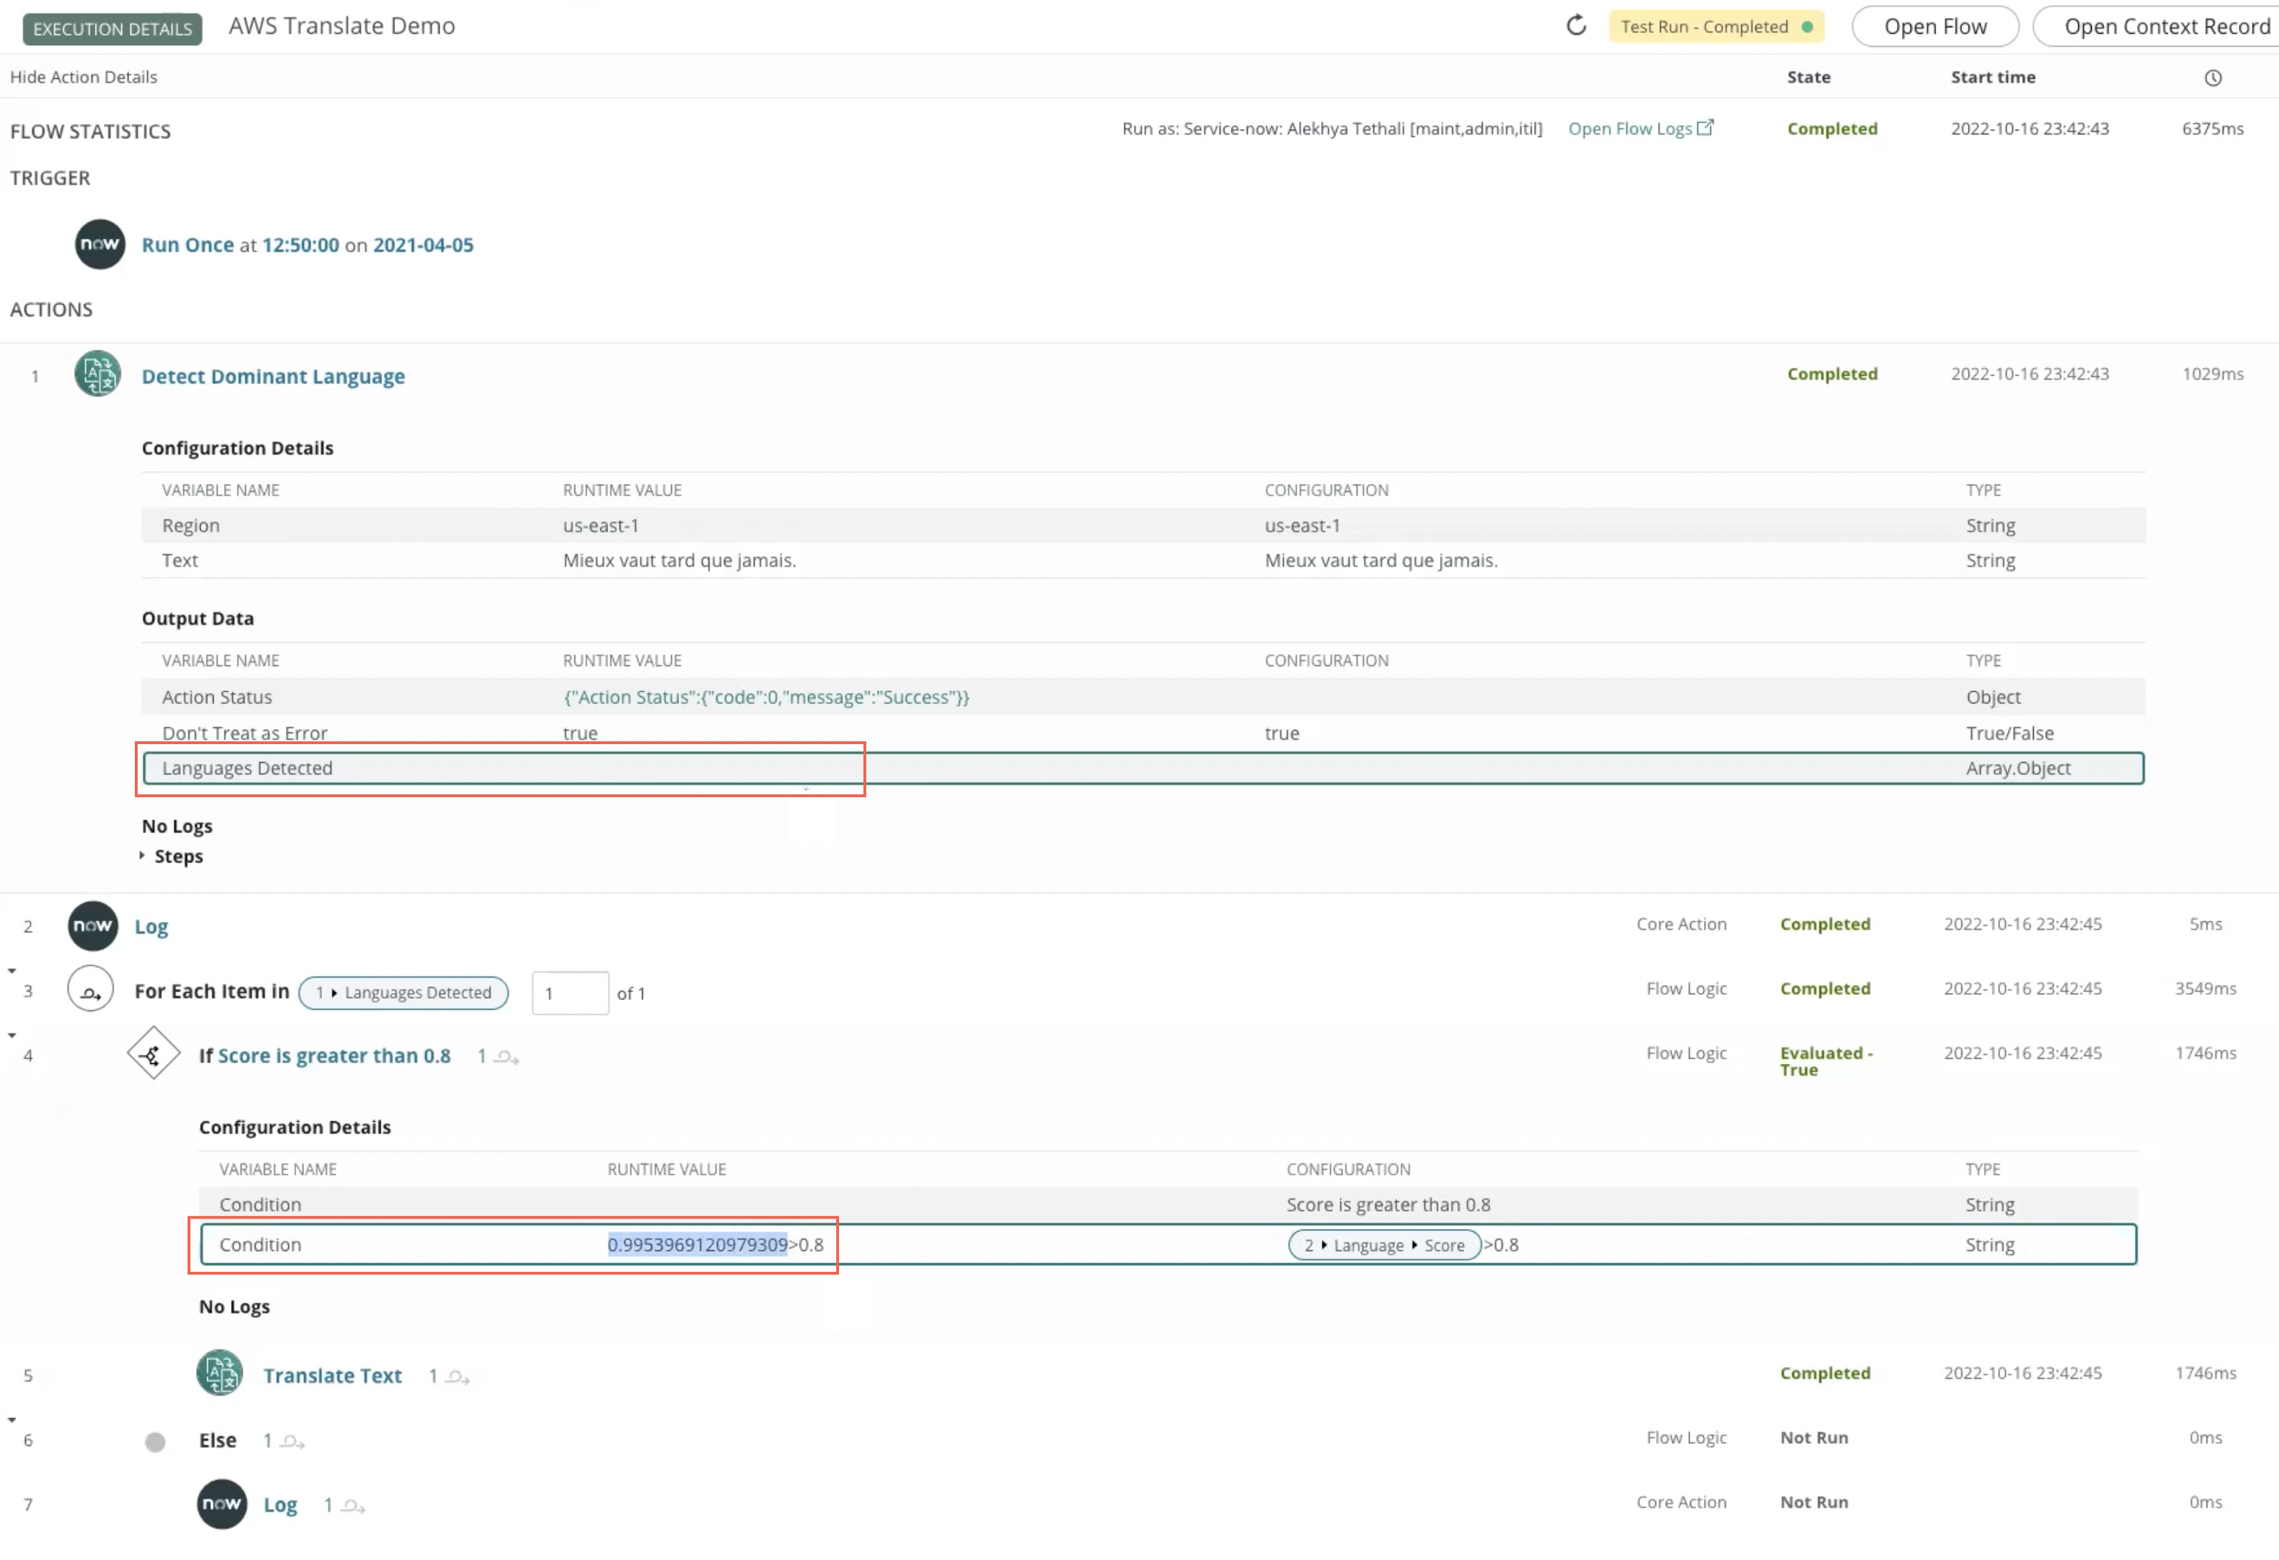Click Open Context Record button
The height and width of the screenshot is (1560, 2279).
coord(2157,27)
